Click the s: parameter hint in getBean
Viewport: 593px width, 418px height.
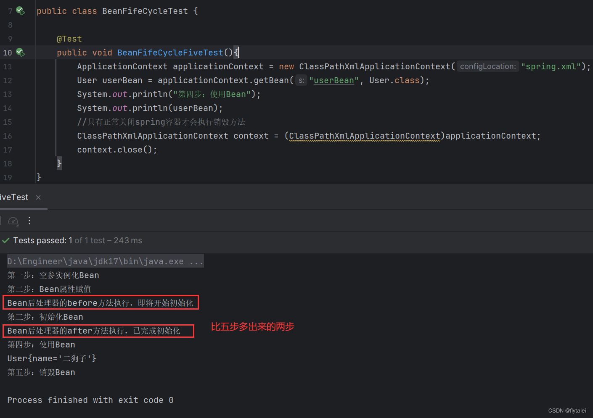pos(301,80)
